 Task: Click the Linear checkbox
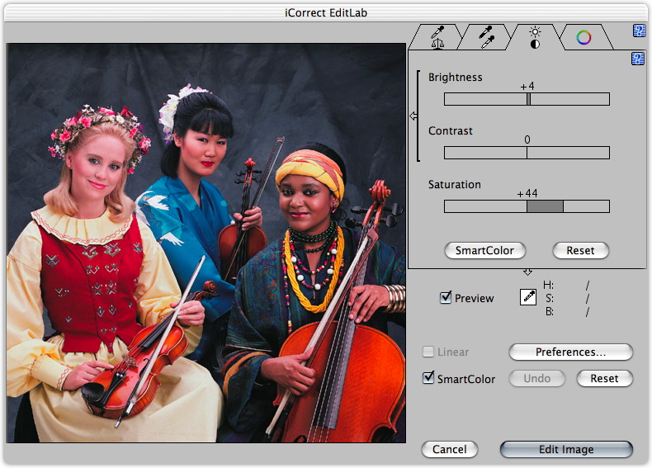coord(428,352)
